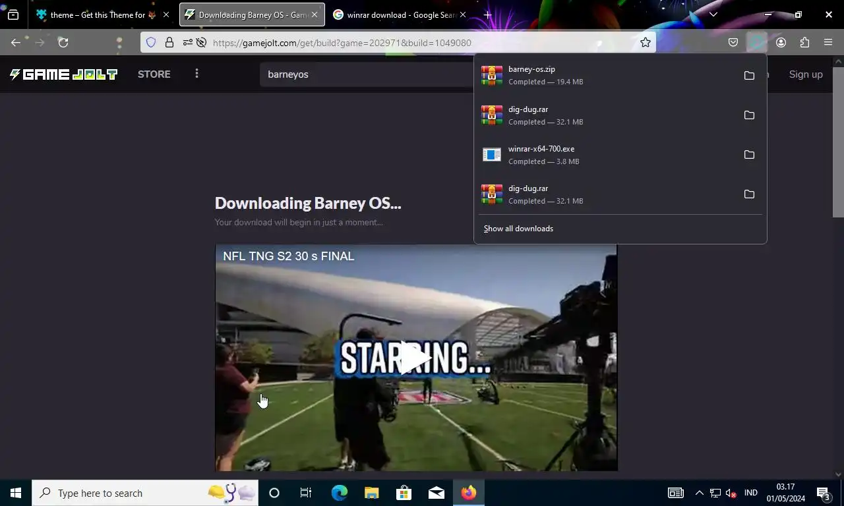Open the Game Jolt three-dot more menu
844x506 pixels.
point(196,74)
